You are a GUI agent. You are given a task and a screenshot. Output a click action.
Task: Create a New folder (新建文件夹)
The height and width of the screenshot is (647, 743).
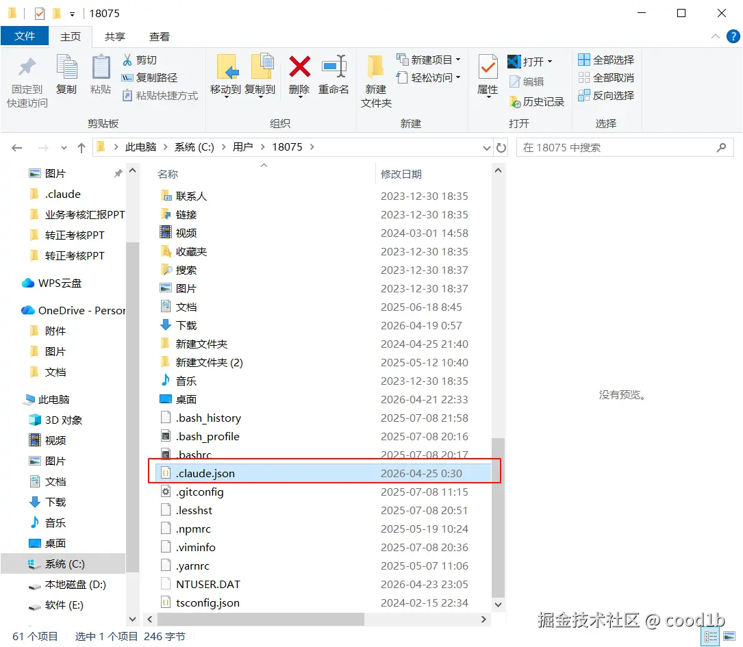[x=376, y=81]
